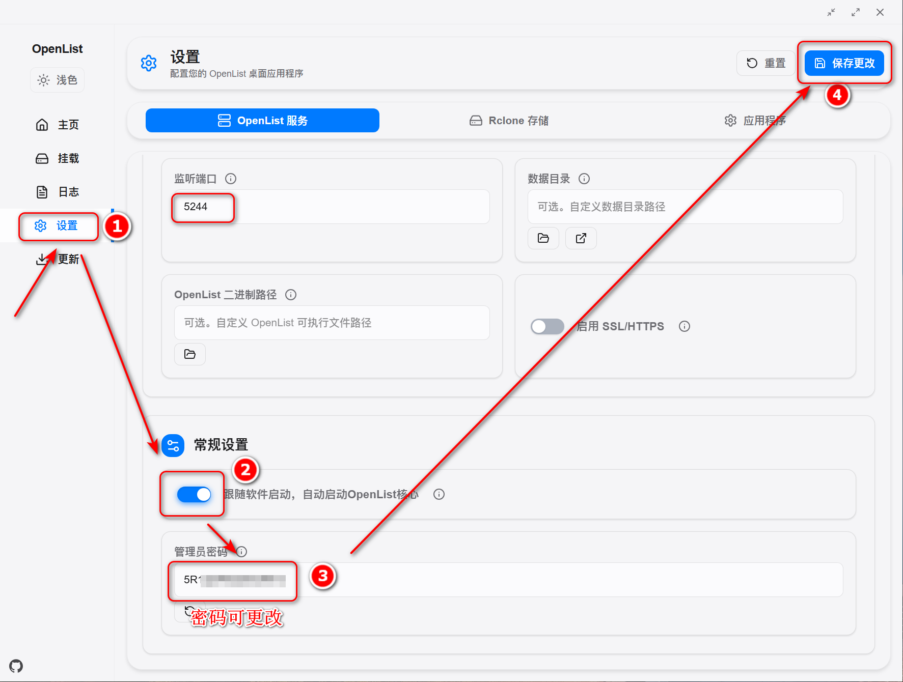Open data directory via external link icon
Viewport: 903px width, 682px height.
(x=581, y=238)
